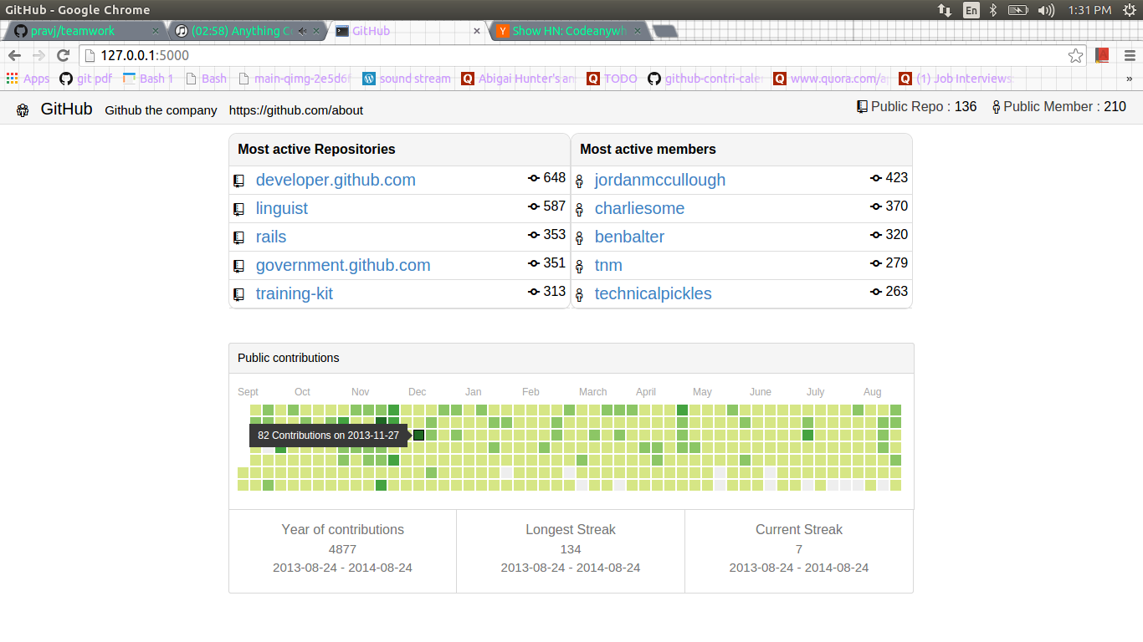
Task: Open the Abigai Hunter's bookmark
Action: 519,79
